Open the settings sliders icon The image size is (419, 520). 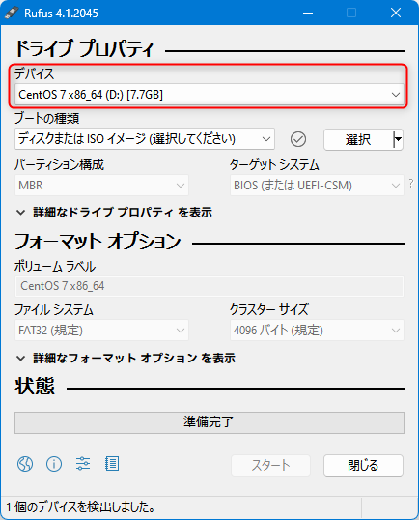click(x=83, y=464)
